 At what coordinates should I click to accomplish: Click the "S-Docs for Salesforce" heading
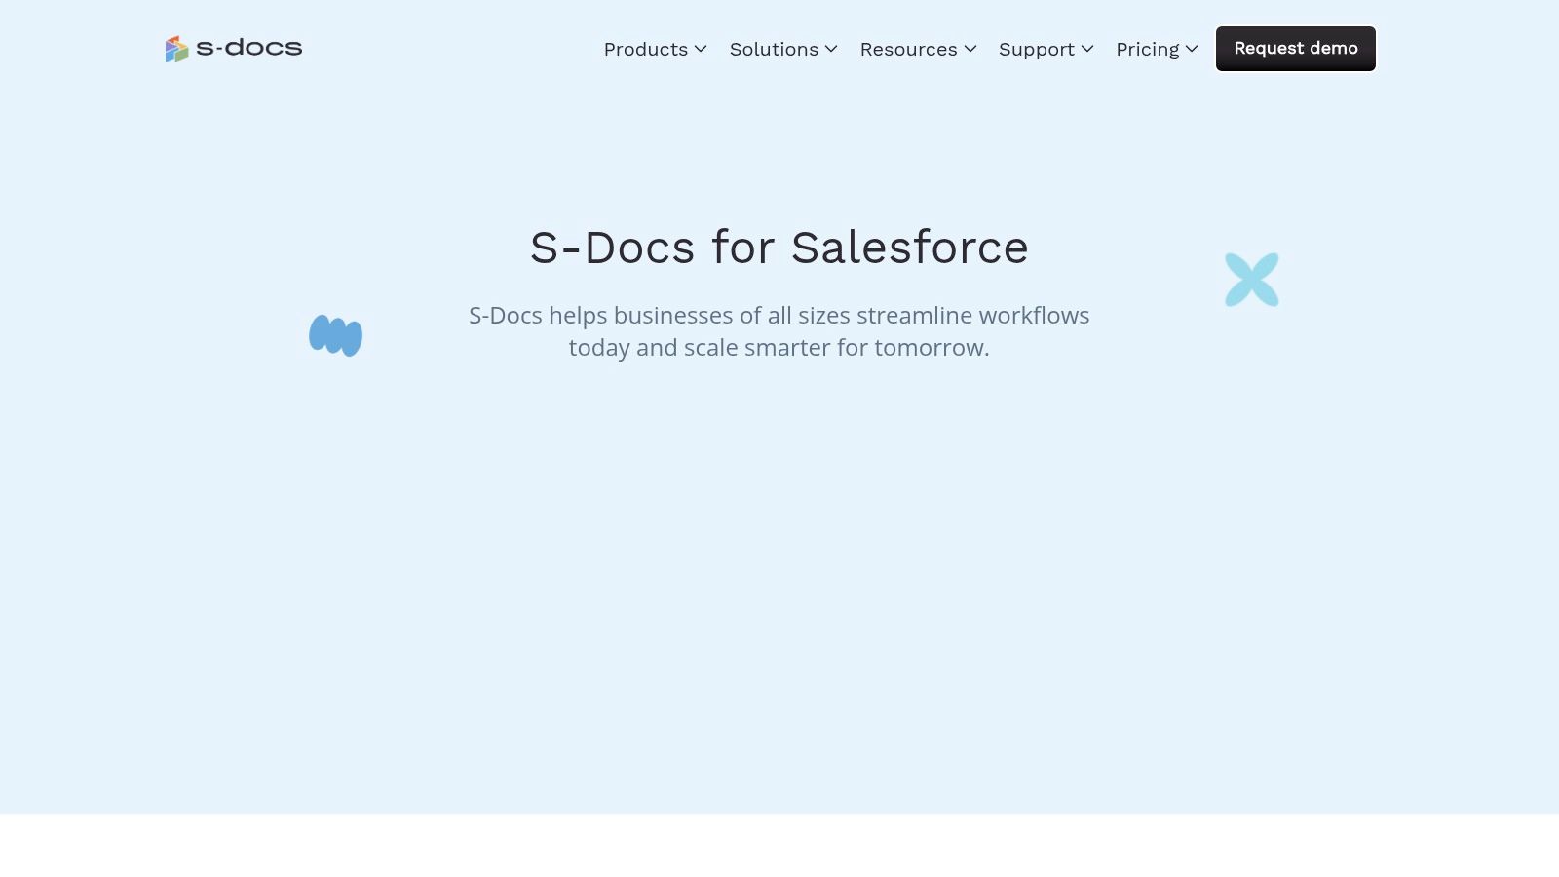tap(779, 248)
